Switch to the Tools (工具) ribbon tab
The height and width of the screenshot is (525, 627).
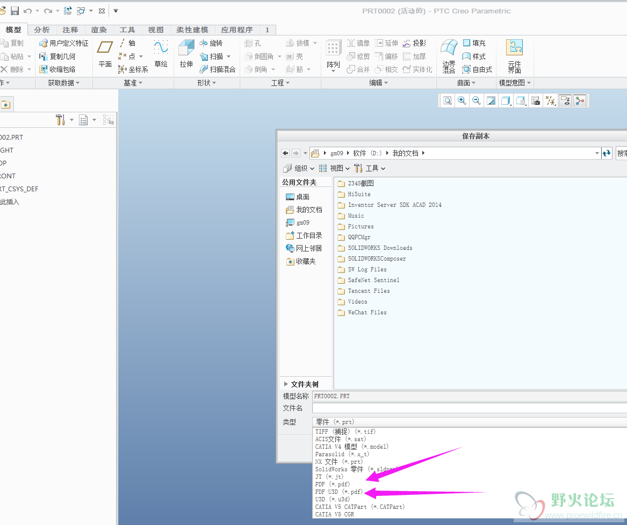127,30
